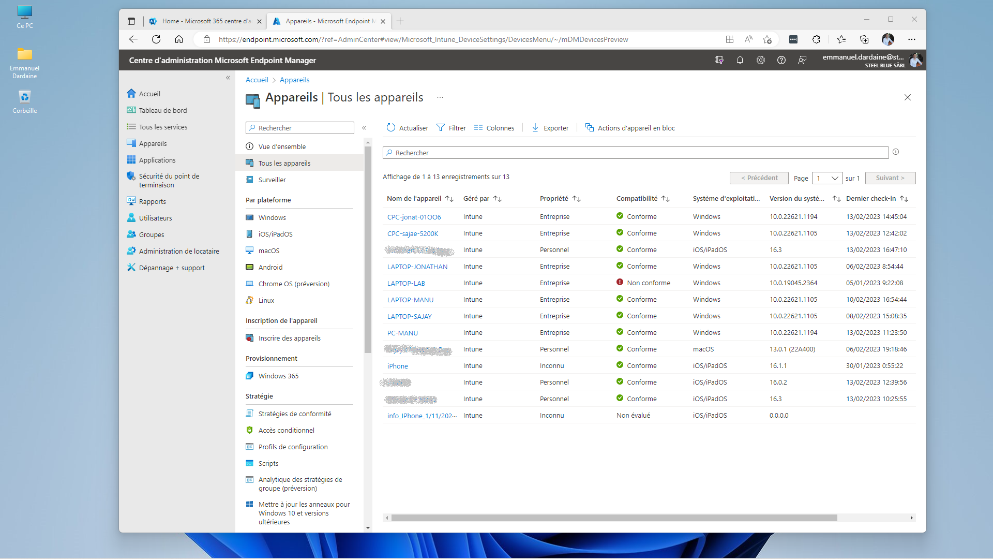
Task: Open the help question mark icon
Action: click(781, 60)
